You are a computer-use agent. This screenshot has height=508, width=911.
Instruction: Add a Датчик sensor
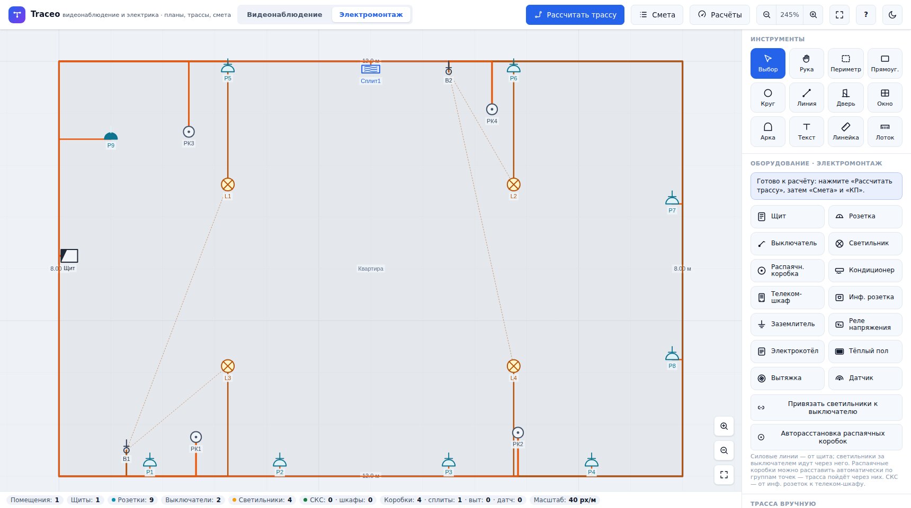click(865, 378)
